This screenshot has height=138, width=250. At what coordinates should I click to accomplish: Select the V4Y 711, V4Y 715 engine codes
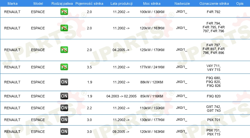214,68
